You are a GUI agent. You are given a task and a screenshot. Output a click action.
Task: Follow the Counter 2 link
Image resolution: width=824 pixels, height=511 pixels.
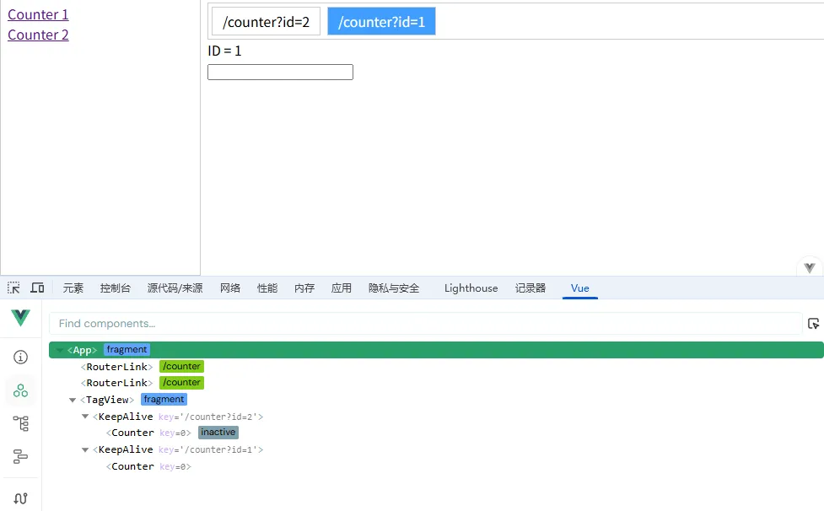(38, 35)
